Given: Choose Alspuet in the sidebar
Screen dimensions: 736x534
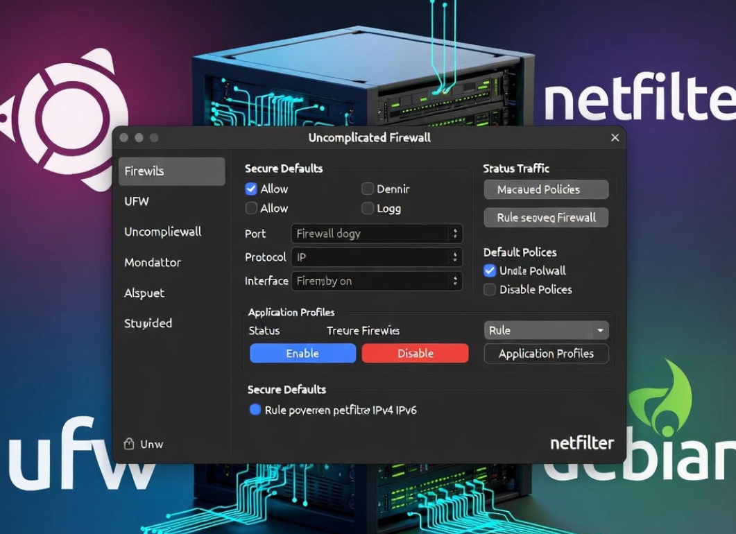Looking at the screenshot, I should coord(144,293).
